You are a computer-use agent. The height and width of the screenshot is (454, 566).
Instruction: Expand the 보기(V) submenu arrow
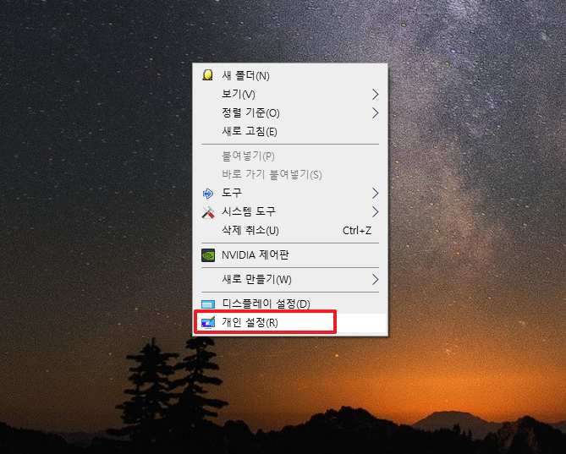tap(376, 95)
